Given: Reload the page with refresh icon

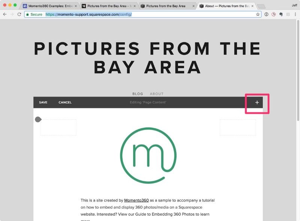Looking at the screenshot, I should (x=19, y=14).
